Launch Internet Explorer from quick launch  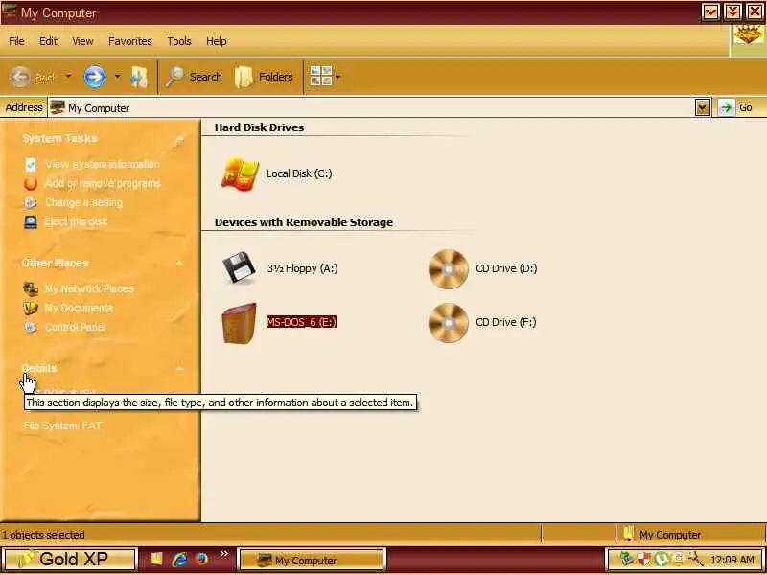pos(179,559)
